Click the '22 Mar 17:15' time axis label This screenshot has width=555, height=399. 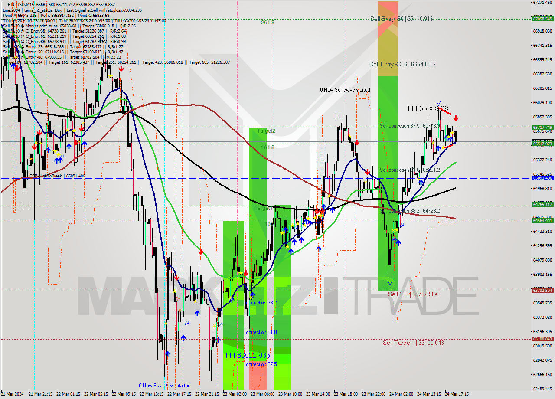[180, 394]
